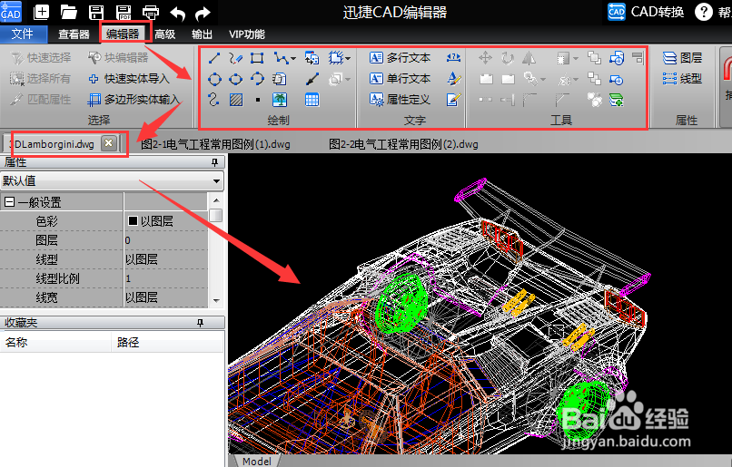Screen dimensions: 732x467
Task: Click the 多行文本 button
Action: click(x=401, y=58)
